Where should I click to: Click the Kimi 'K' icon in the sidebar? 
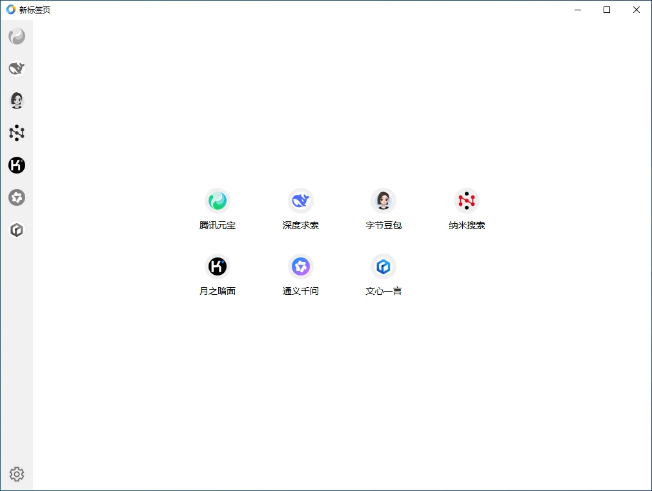tap(17, 165)
